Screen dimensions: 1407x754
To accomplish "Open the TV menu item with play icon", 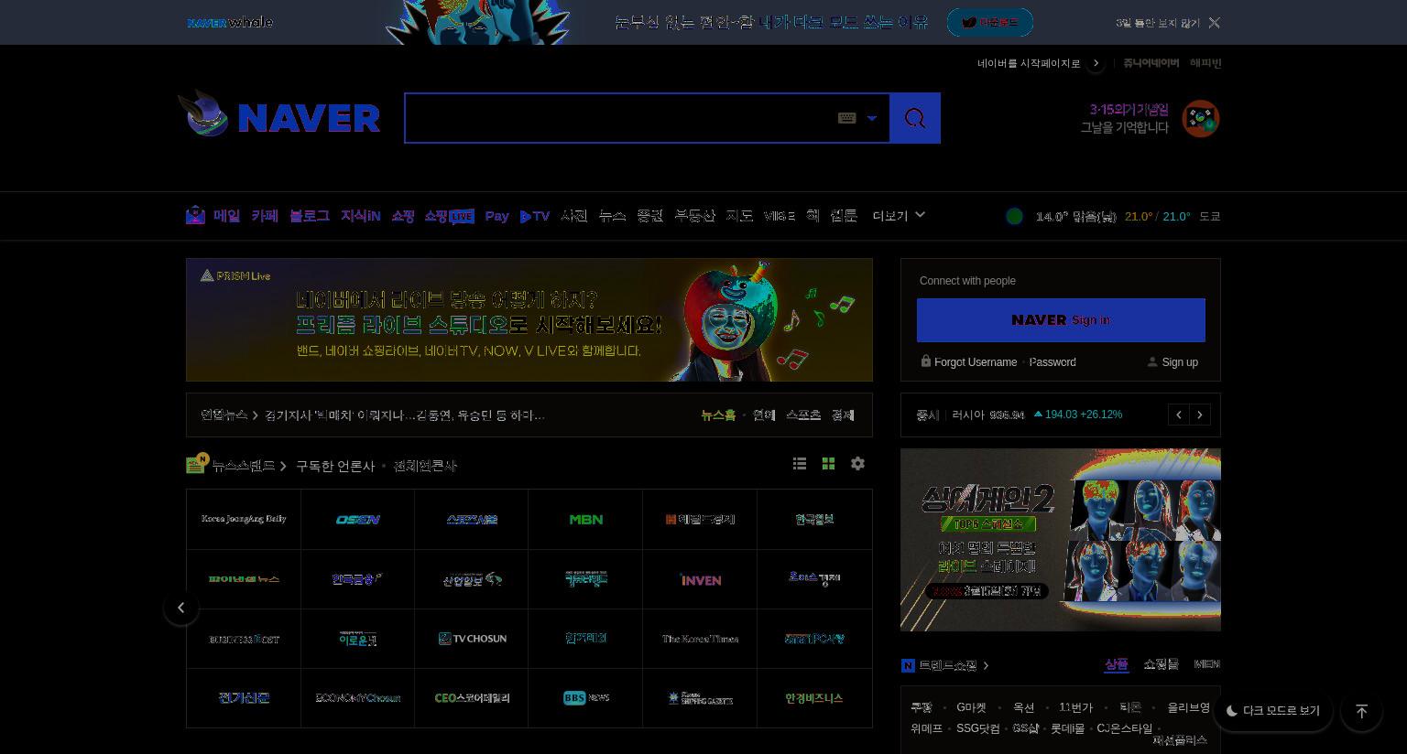I will (535, 216).
